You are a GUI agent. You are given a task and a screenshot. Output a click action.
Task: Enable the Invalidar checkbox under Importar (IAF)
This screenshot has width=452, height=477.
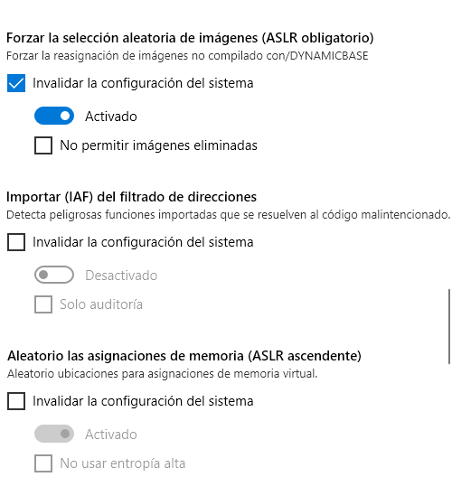(x=16, y=242)
